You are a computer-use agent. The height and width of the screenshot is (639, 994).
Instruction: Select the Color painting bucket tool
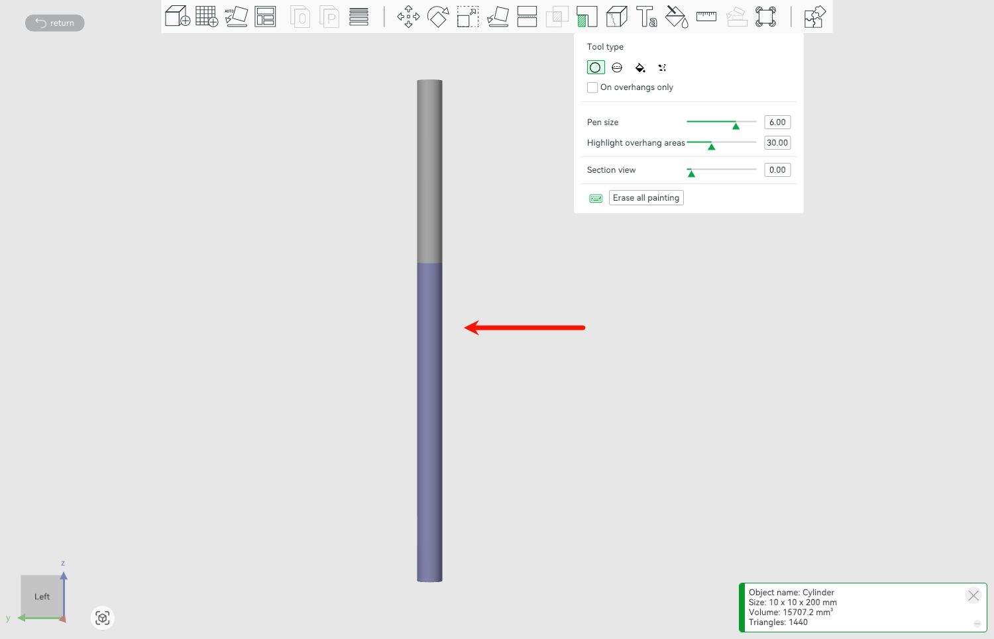(677, 17)
